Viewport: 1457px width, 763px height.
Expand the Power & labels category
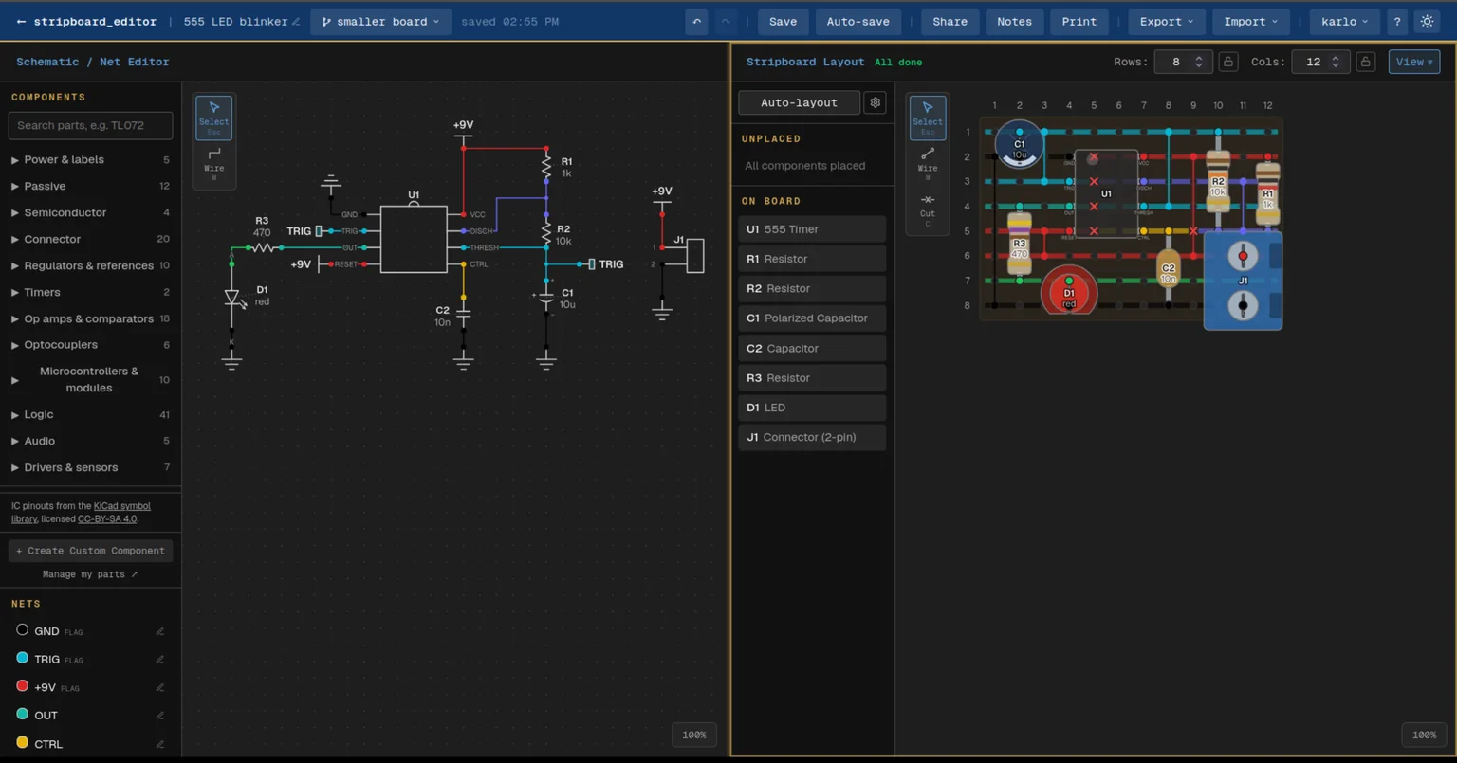[x=90, y=159]
